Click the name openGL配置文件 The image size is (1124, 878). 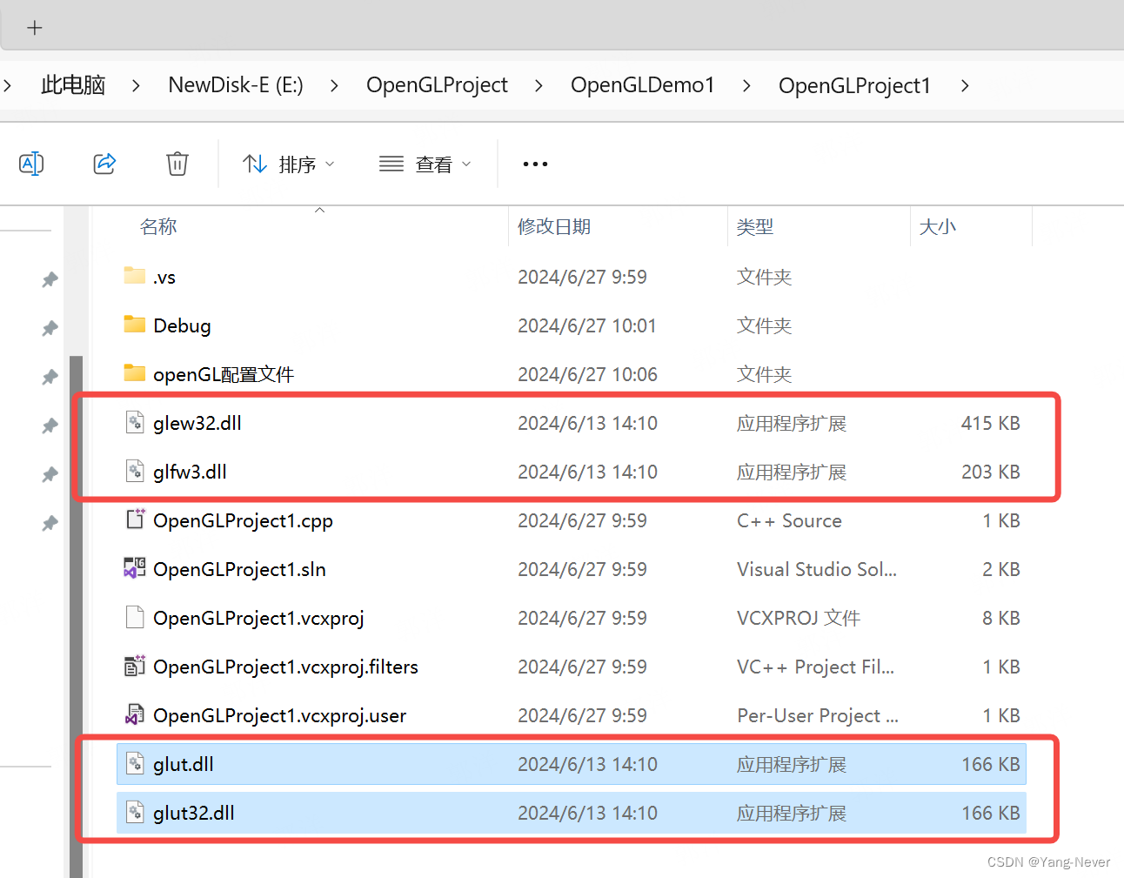pyautogui.click(x=224, y=374)
